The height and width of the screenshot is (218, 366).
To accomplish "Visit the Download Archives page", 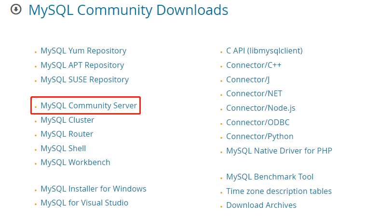I will [261, 205].
